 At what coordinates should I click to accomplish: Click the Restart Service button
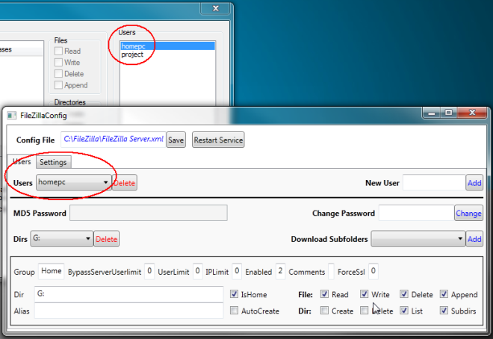coord(218,140)
